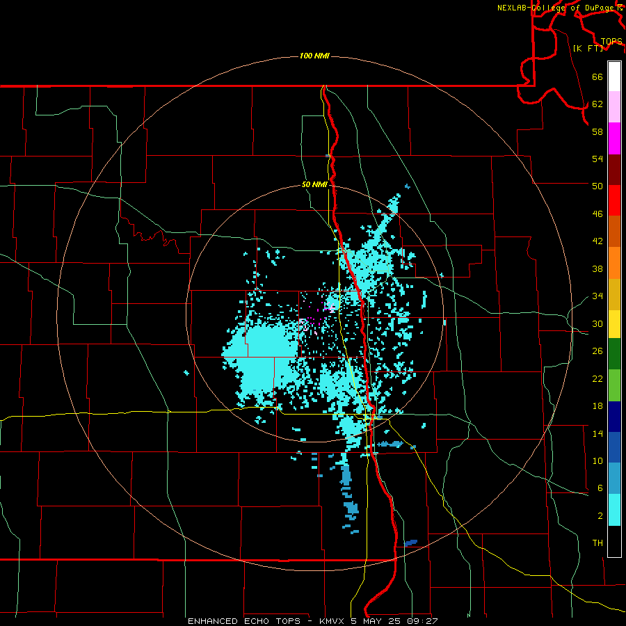Click the '10' legend value

pyautogui.click(x=597, y=461)
